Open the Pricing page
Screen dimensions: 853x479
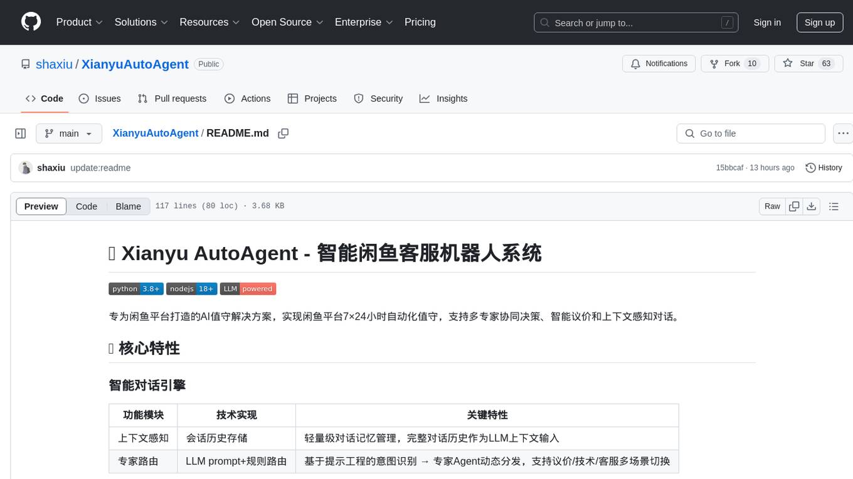click(x=420, y=22)
